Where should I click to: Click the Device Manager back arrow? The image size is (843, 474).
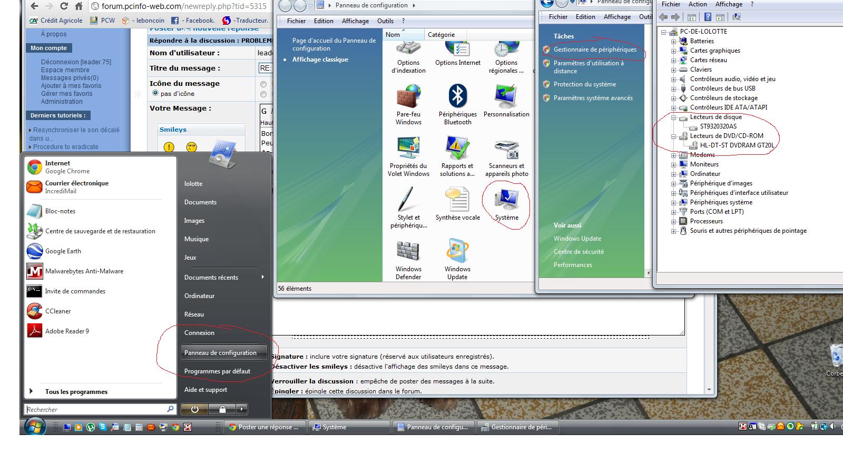point(664,17)
